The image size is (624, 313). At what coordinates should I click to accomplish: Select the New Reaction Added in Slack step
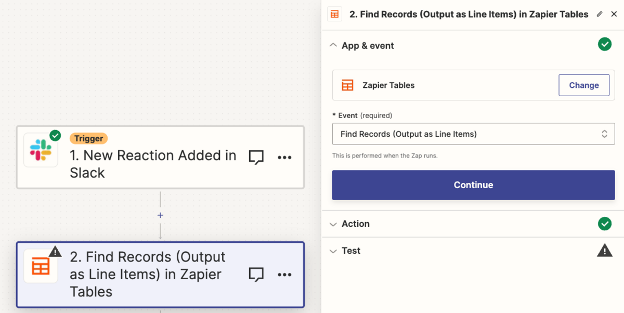(x=160, y=157)
